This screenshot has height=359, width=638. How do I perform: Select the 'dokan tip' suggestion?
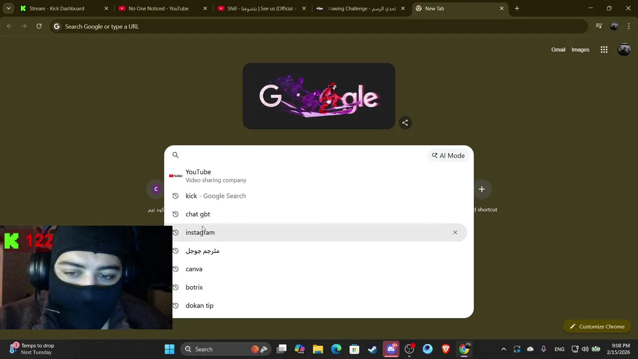tap(319, 306)
